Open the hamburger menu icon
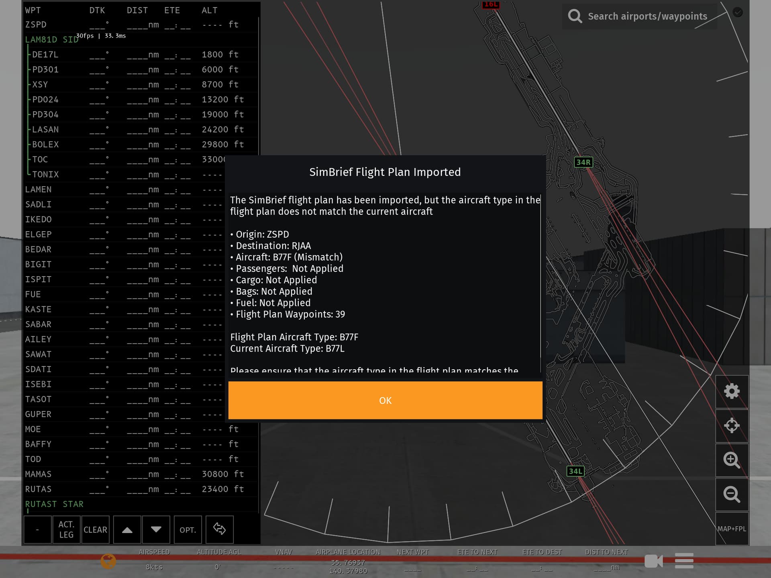The width and height of the screenshot is (771, 578). pos(684,561)
